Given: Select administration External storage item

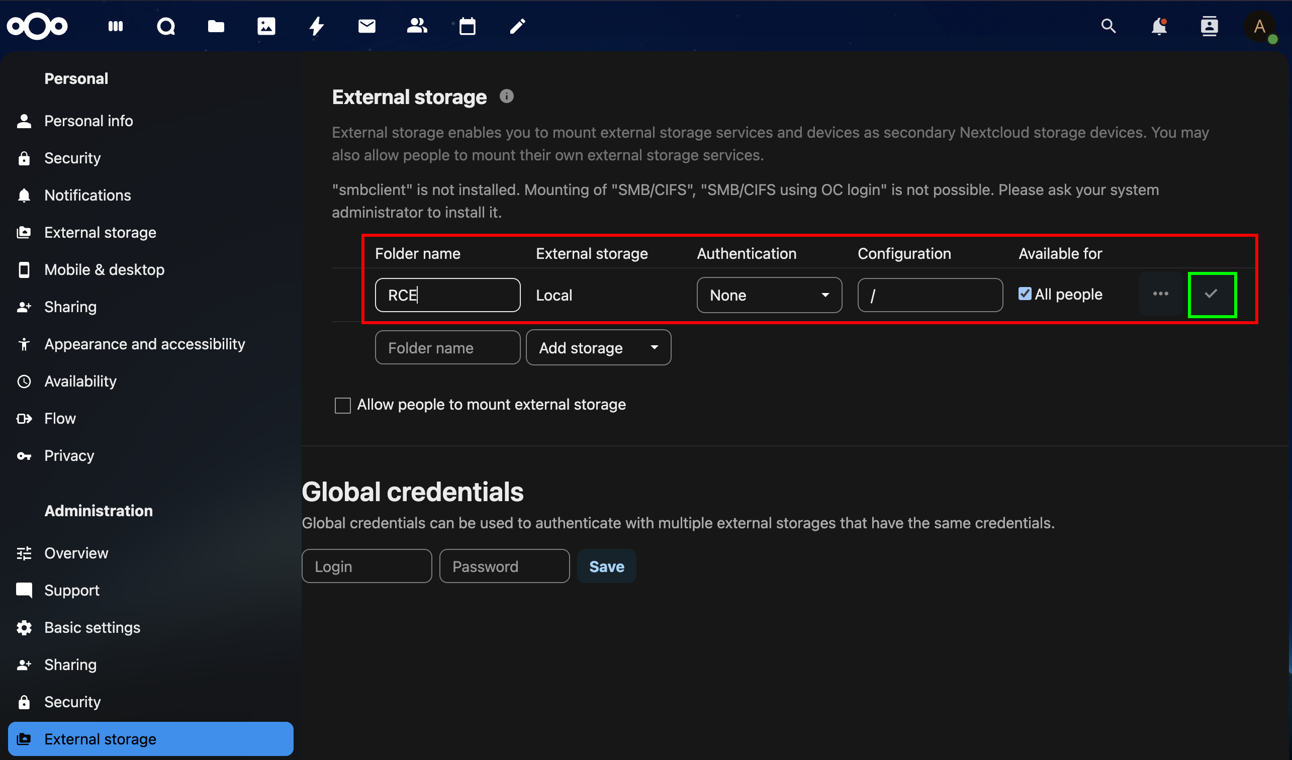Looking at the screenshot, I should coord(151,739).
